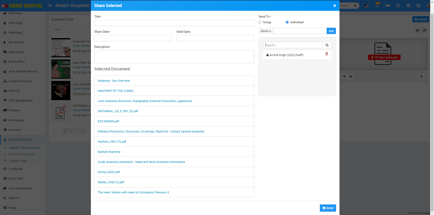Open the calendar icon in header
Image resolution: width=434 pixels, height=215 pixels.
[x=408, y=6]
